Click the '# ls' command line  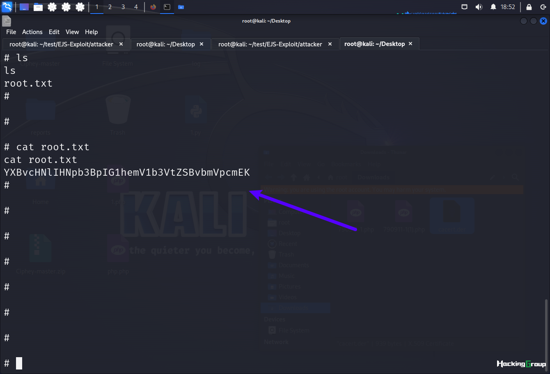(16, 58)
